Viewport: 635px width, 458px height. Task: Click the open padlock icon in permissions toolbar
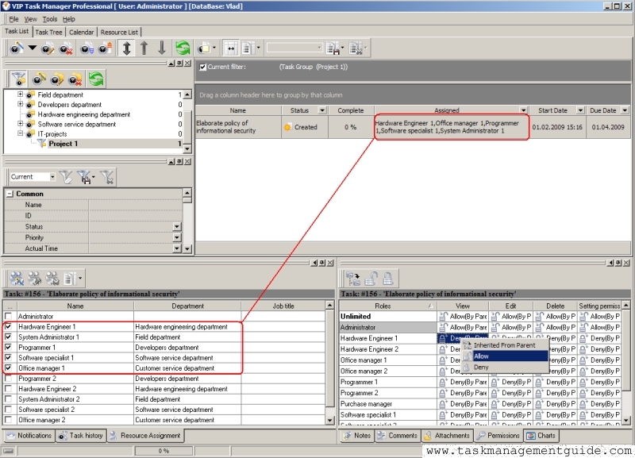coord(371,278)
